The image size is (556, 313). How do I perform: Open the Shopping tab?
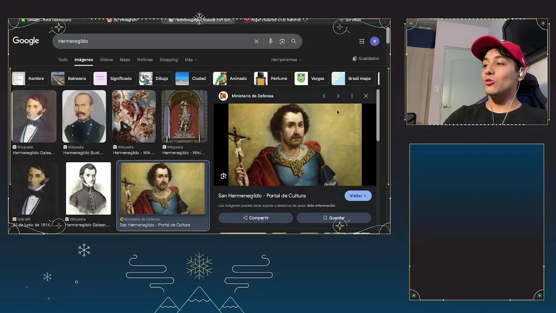[x=169, y=60]
